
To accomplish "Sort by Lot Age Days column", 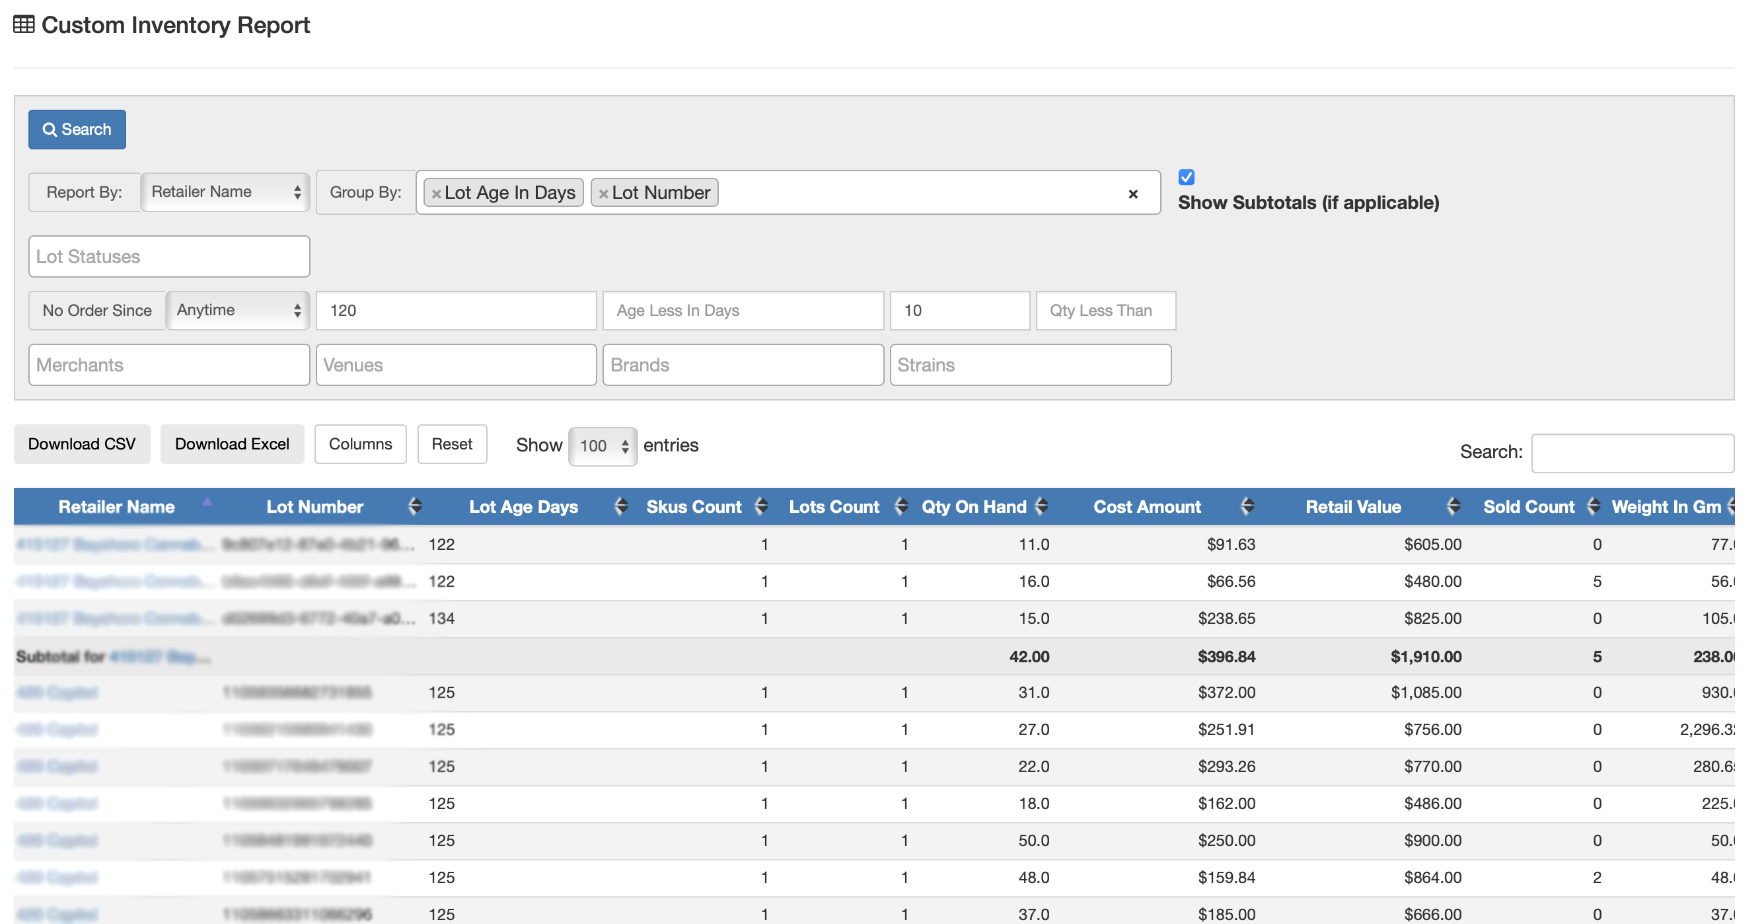I will (x=620, y=506).
